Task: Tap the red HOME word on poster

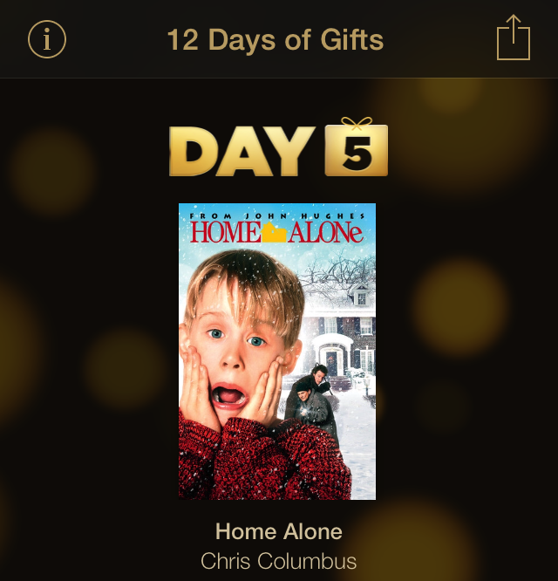Action: point(225,232)
